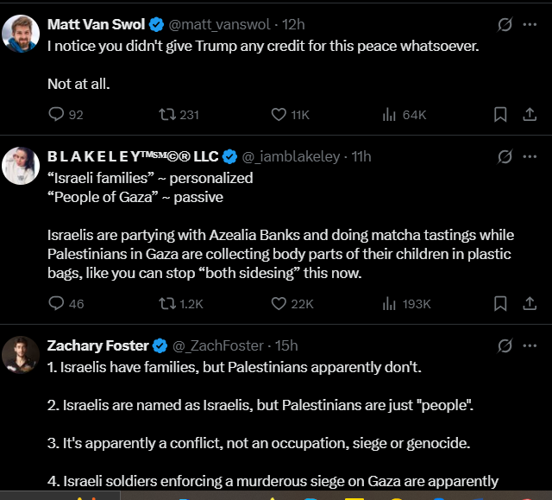Open more options on Zachary Foster's tweet
Image resolution: width=552 pixels, height=500 pixels.
tap(530, 345)
